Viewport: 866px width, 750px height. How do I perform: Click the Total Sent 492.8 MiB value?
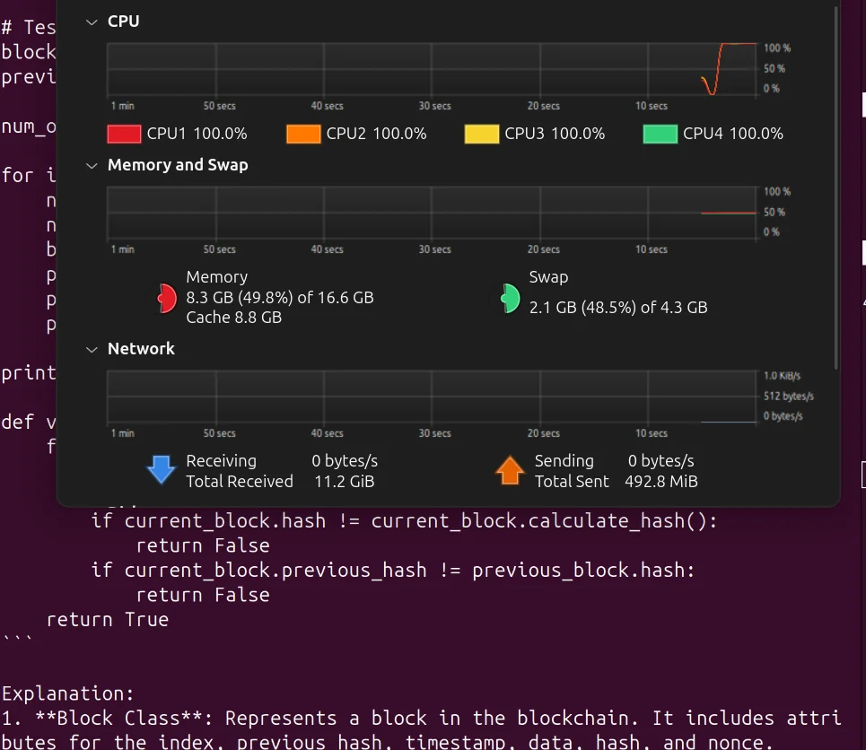coord(661,482)
